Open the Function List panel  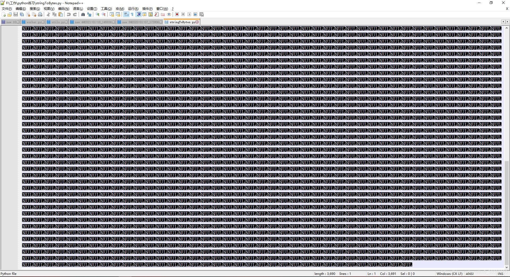pos(157,14)
